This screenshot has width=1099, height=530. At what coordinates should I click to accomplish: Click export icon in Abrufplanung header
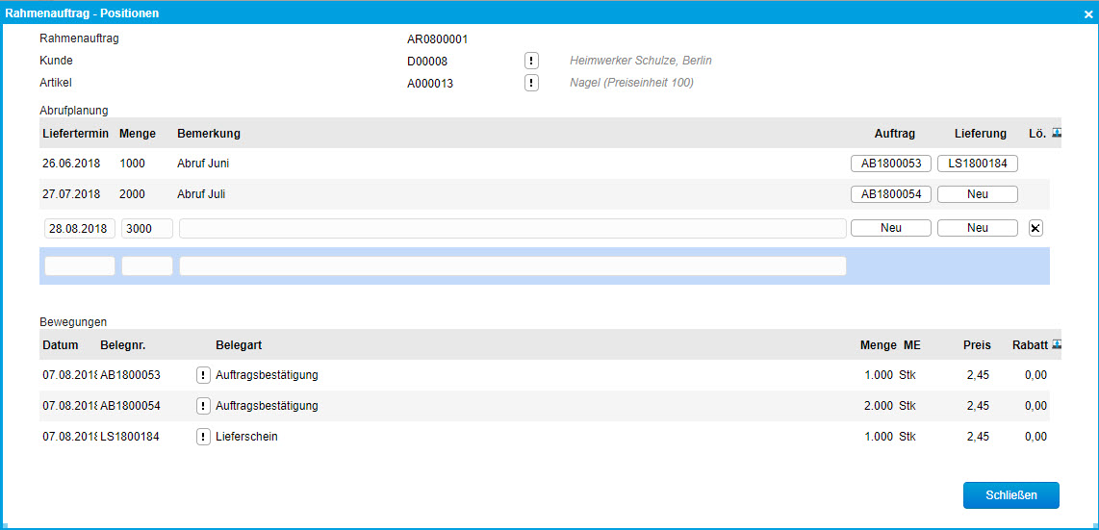pyautogui.click(x=1057, y=132)
